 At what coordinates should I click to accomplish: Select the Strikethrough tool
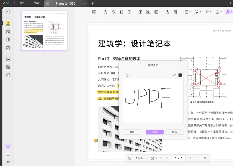(113, 12)
